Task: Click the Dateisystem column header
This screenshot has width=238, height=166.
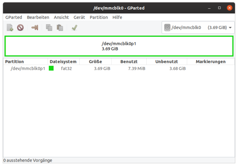Action: pyautogui.click(x=63, y=61)
